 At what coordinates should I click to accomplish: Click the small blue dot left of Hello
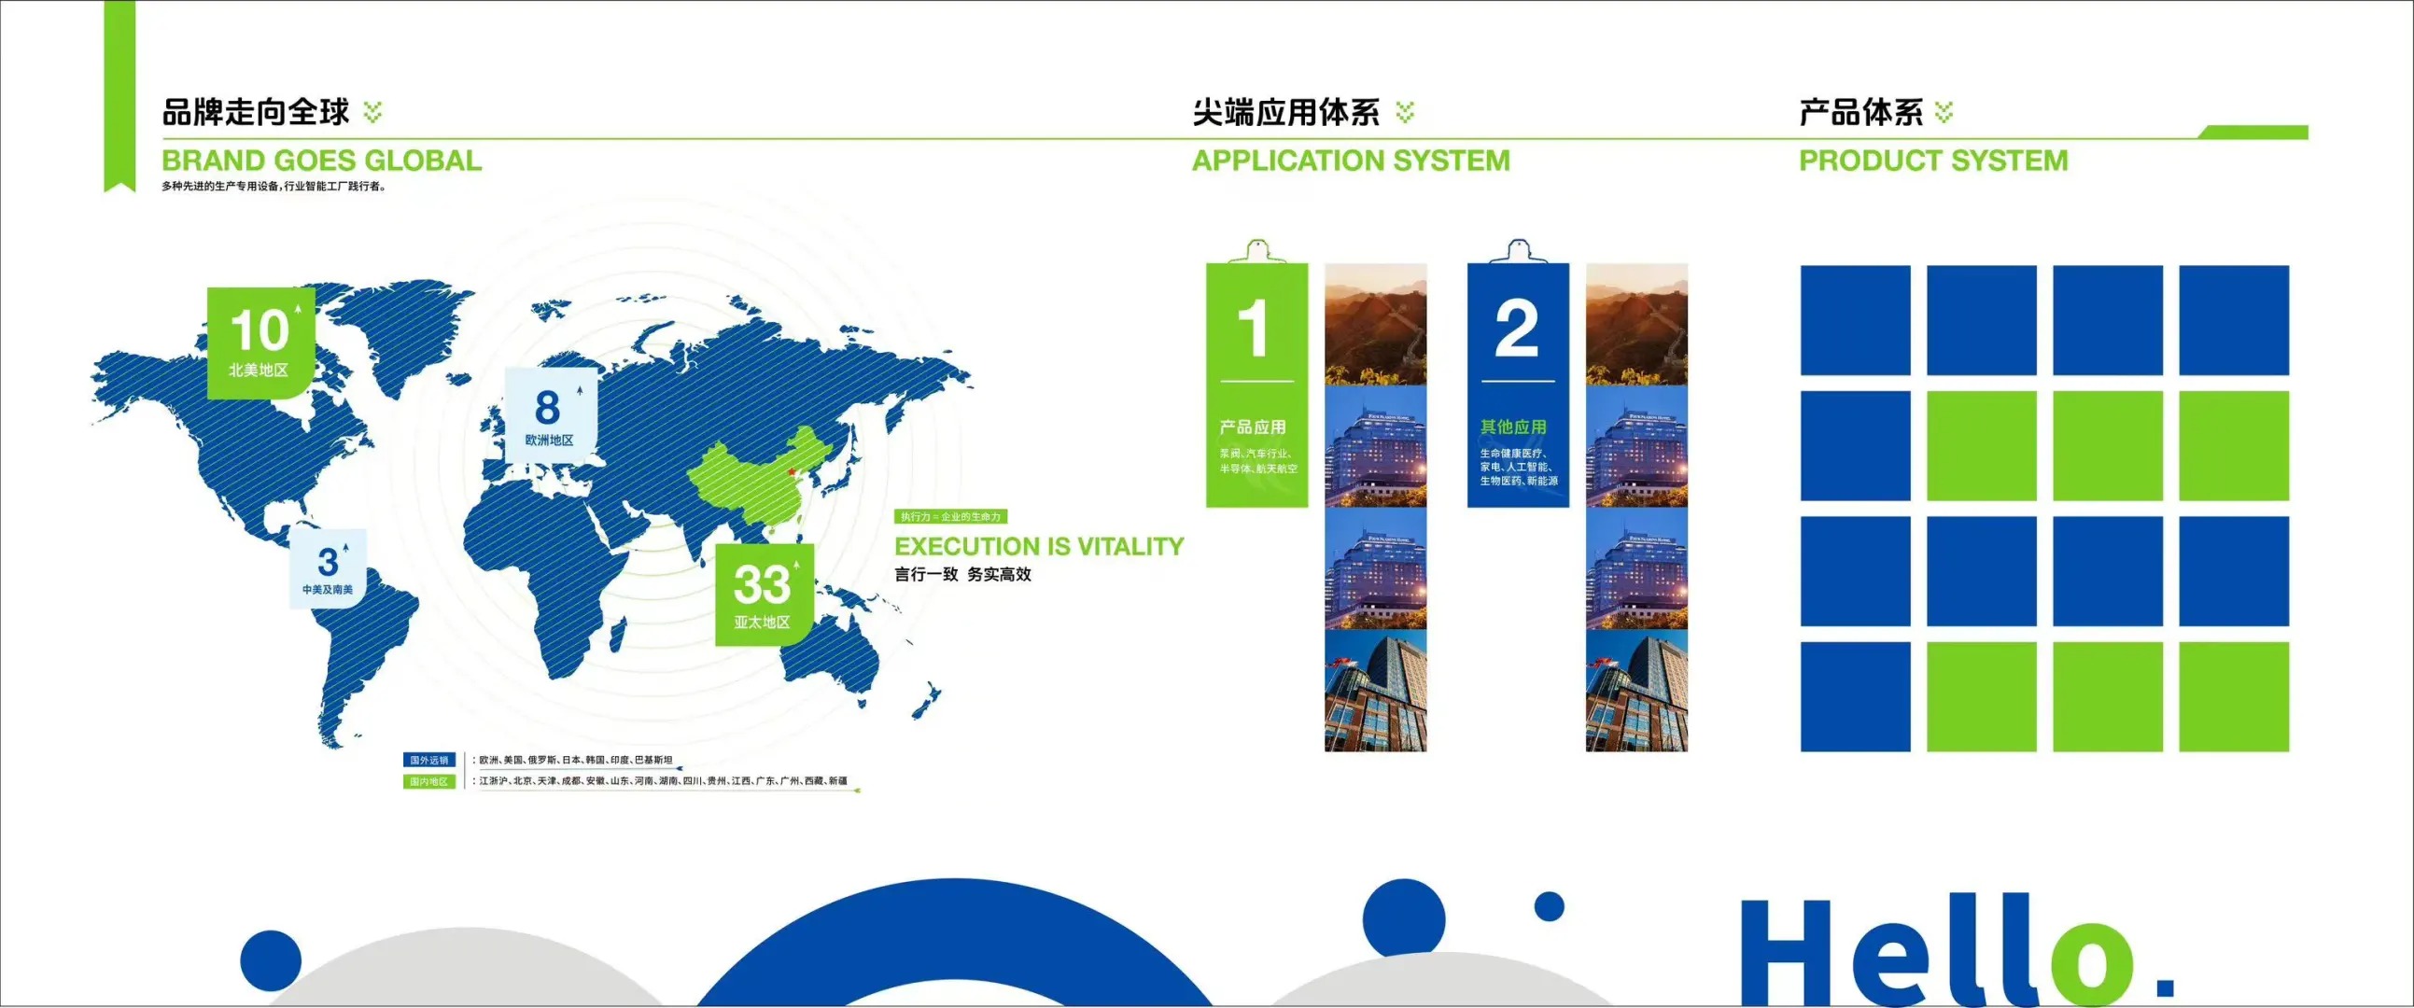1548,906
